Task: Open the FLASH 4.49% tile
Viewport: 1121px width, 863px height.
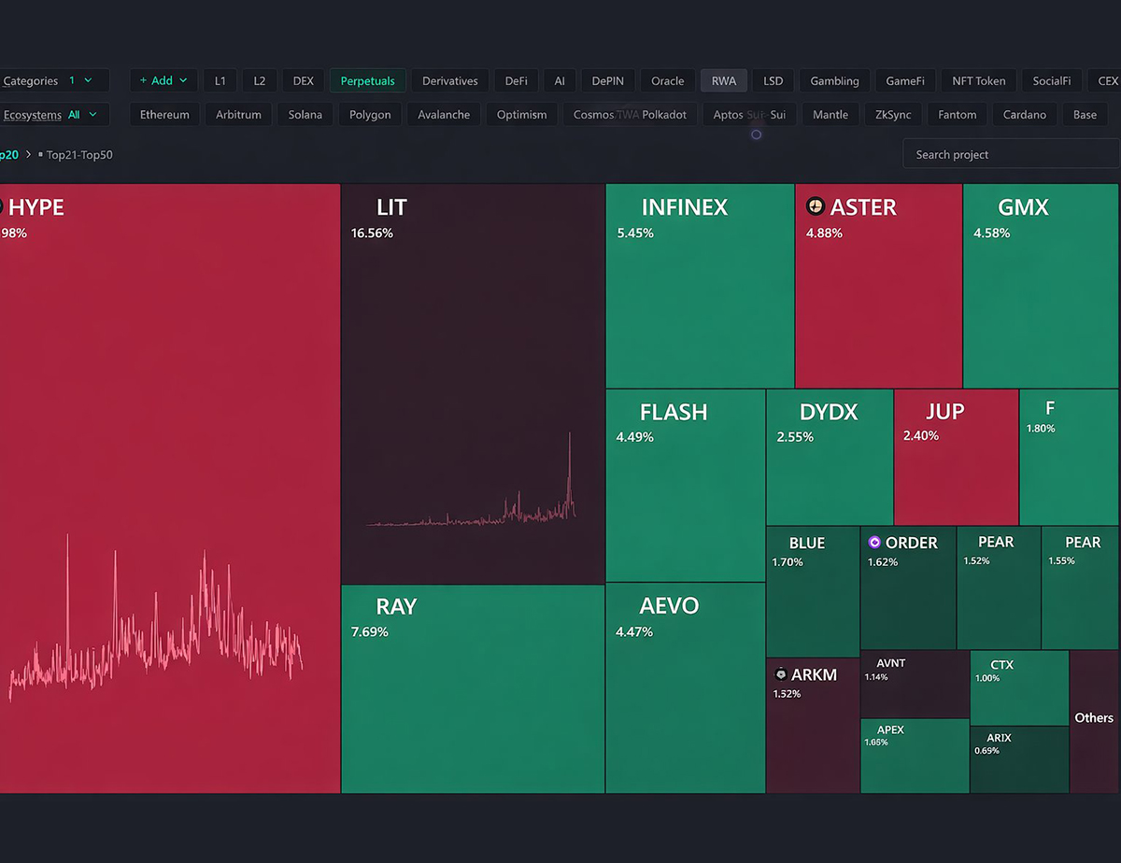Action: tap(686, 486)
